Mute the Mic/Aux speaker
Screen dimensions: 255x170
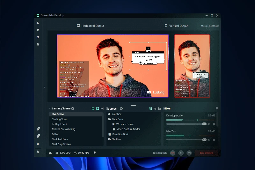point(209,140)
